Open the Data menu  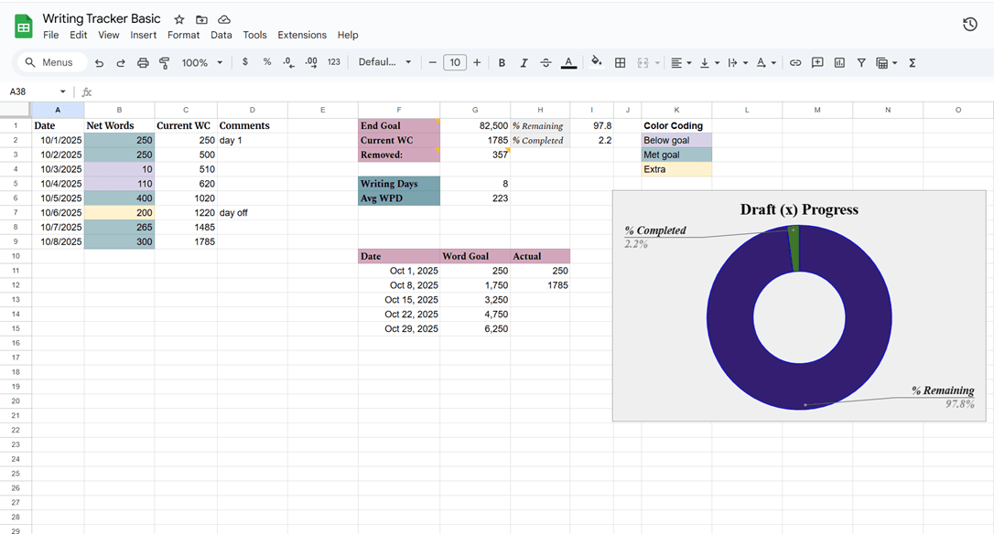click(x=221, y=35)
